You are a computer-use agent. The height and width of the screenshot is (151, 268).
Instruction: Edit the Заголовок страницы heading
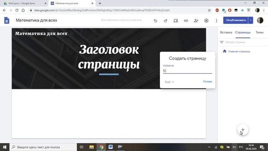point(109,57)
